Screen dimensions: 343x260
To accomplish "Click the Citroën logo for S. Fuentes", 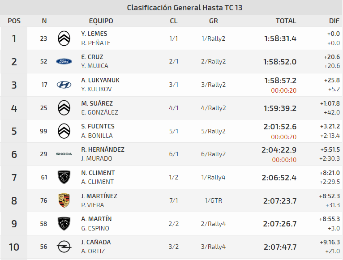I will pyautogui.click(x=64, y=131).
